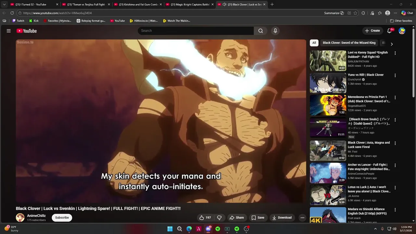416x234 pixels.
Task: Open Discord from the taskbar
Action: [208, 229]
